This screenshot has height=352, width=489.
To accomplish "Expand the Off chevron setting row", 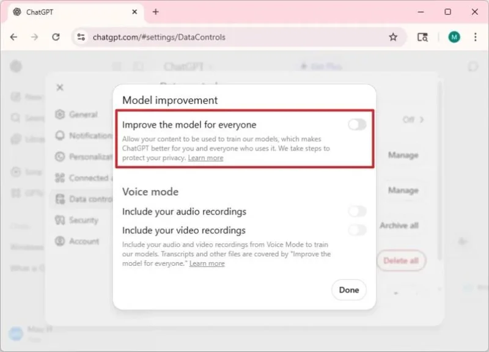I will (413, 119).
